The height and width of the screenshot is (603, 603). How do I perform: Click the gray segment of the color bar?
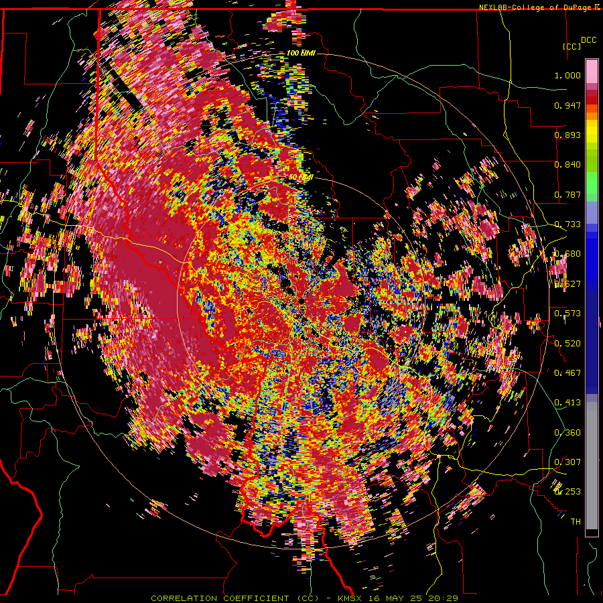pyautogui.click(x=592, y=466)
